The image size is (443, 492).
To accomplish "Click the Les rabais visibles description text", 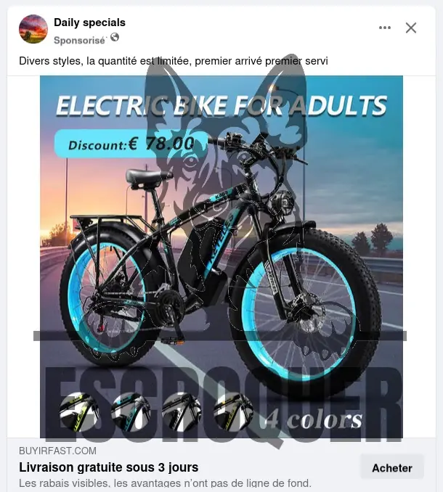I will (165, 483).
